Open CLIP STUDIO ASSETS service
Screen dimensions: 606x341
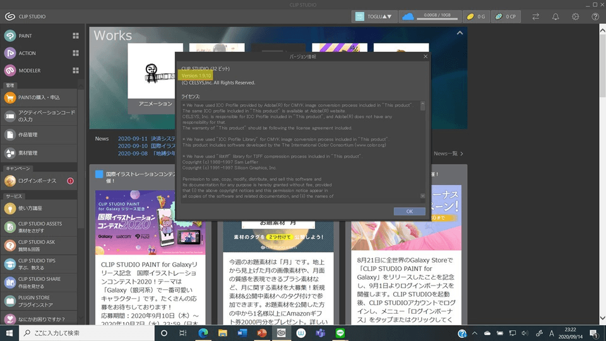tap(39, 227)
